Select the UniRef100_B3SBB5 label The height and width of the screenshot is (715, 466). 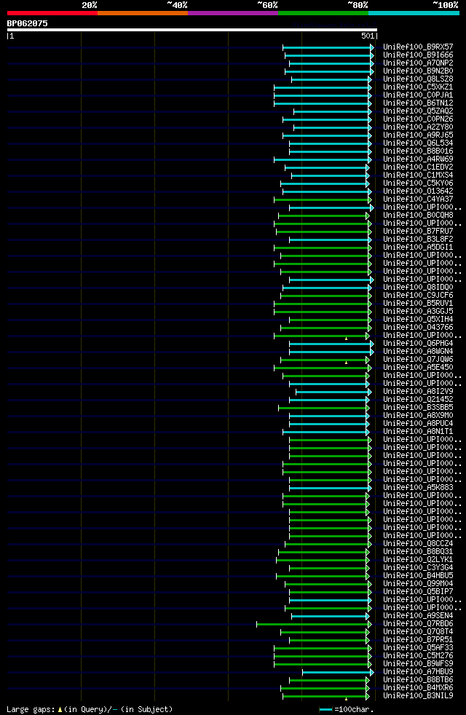(x=418, y=408)
